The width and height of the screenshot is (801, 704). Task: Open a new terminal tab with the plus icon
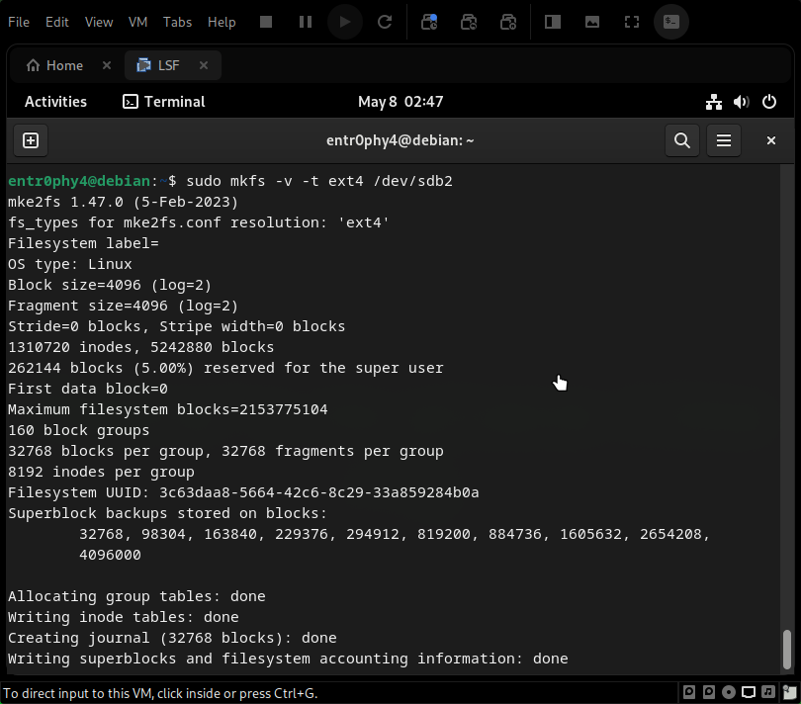30,140
